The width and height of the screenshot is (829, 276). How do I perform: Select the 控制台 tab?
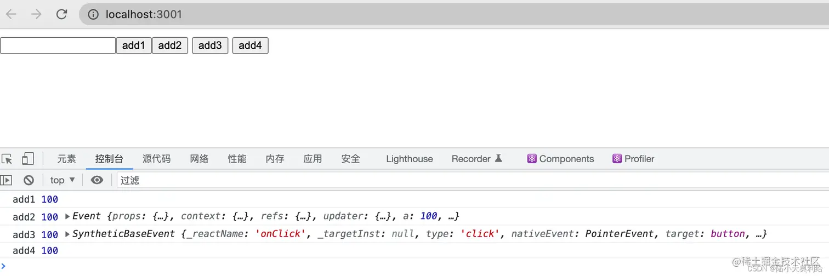(109, 159)
